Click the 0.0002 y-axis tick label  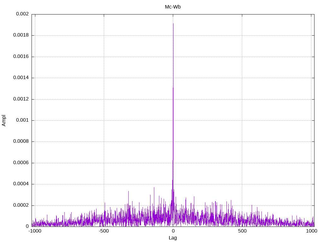[x=21, y=205]
